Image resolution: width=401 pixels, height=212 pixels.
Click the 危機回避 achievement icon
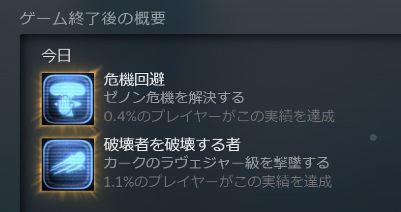click(x=68, y=99)
